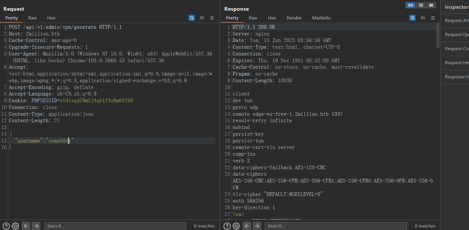Open Request search settings gear
The width and height of the screenshot is (469, 230).
tap(16, 226)
